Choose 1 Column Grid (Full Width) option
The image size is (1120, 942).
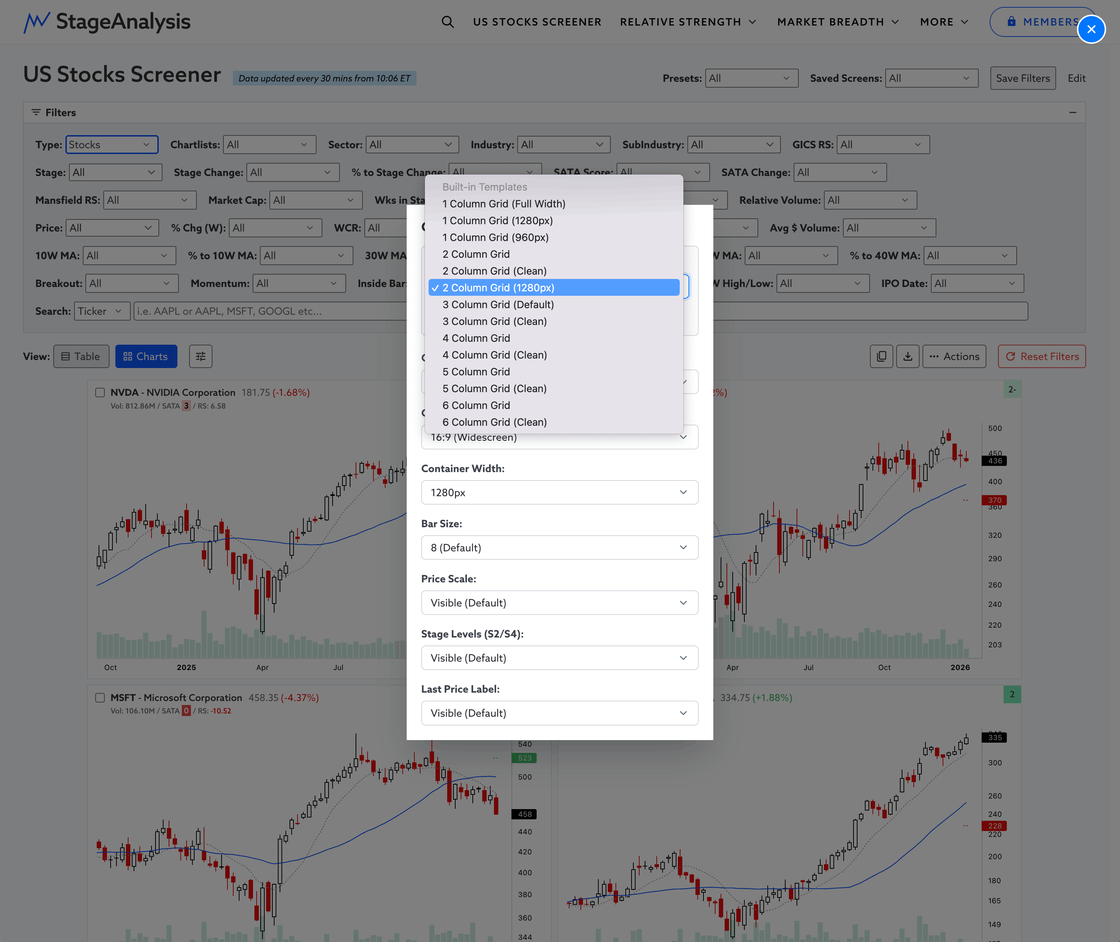coord(503,203)
